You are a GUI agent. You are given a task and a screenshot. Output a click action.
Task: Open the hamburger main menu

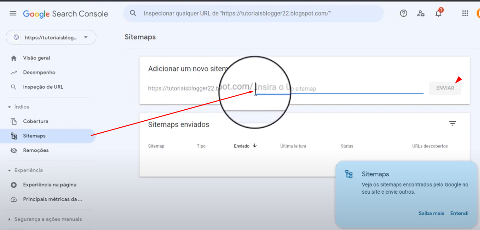tap(13, 14)
